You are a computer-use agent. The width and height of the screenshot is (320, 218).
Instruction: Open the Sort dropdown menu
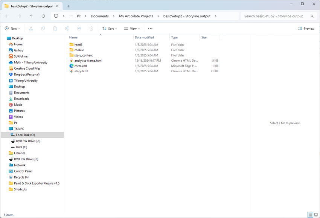(x=110, y=29)
